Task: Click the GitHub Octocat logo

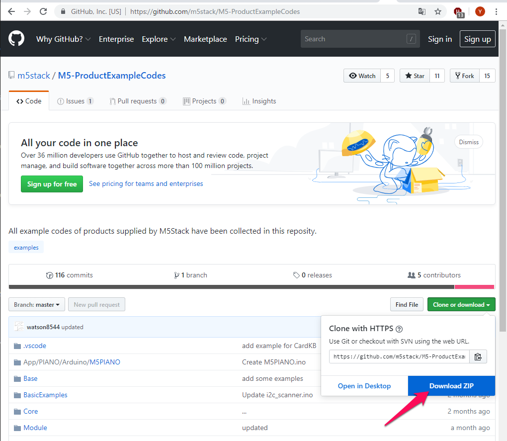Action: 16,39
